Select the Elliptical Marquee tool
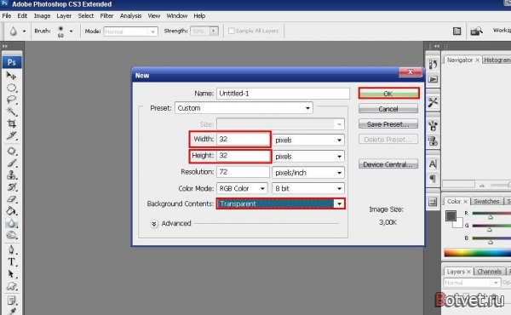This screenshot has height=315, width=511. [11, 88]
